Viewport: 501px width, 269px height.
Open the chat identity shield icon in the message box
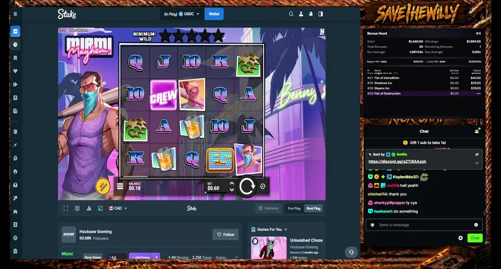[372, 225]
